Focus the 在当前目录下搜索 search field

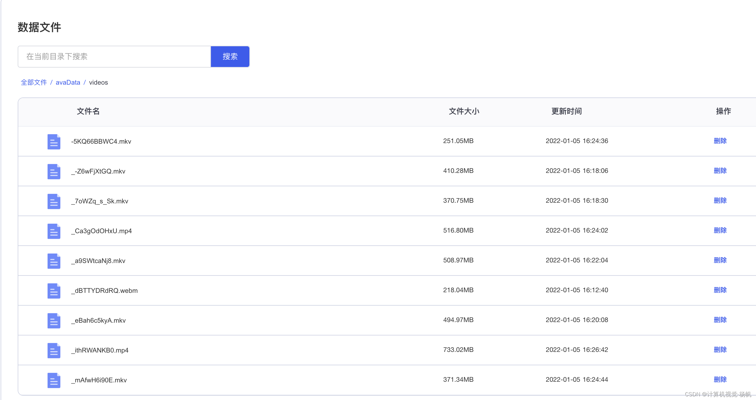[114, 57]
